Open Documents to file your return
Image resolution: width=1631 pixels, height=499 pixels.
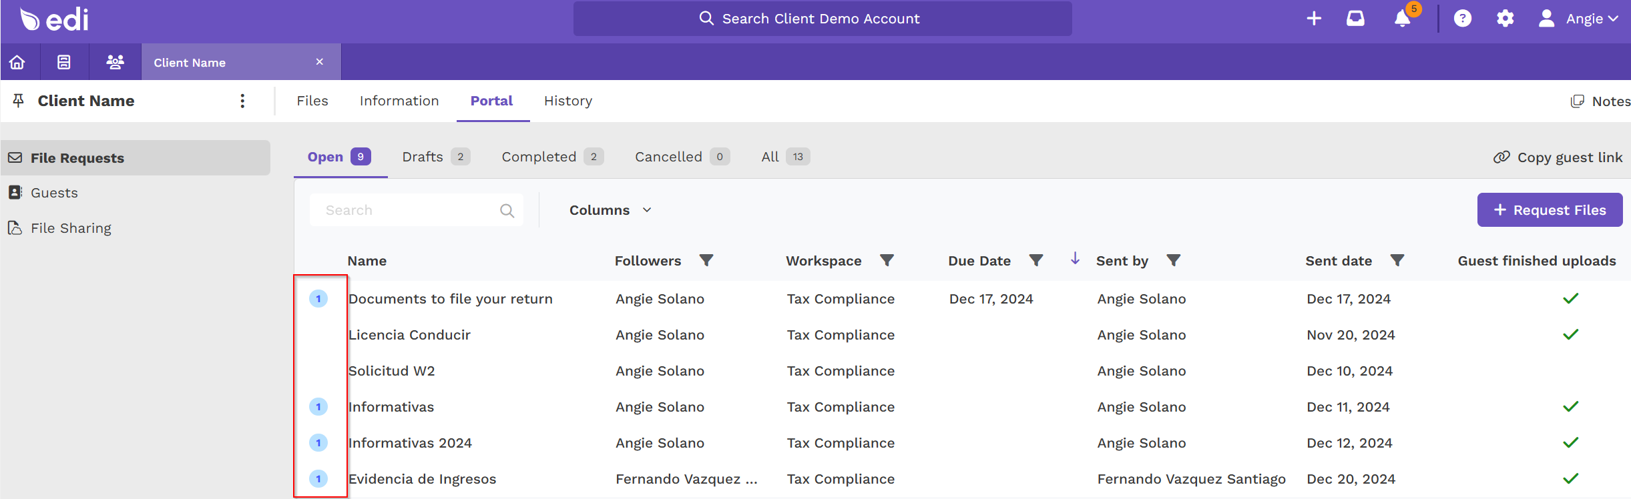[451, 299]
